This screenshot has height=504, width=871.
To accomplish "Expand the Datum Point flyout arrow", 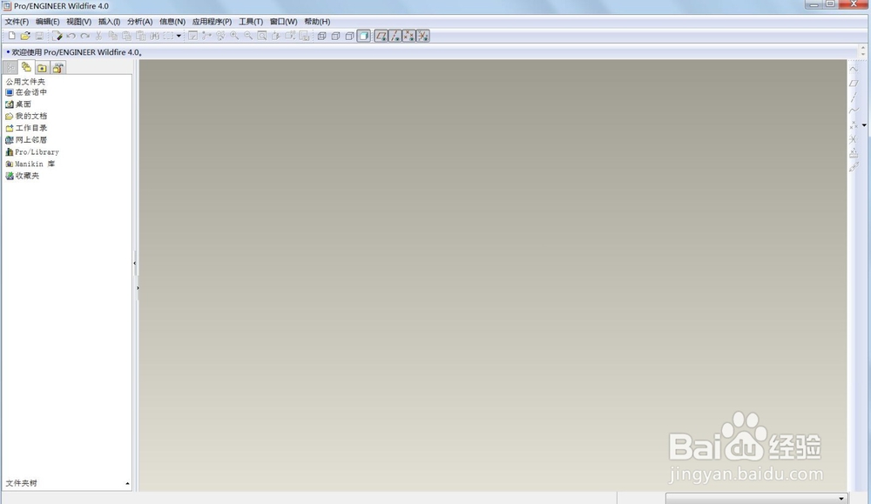I will coord(864,125).
